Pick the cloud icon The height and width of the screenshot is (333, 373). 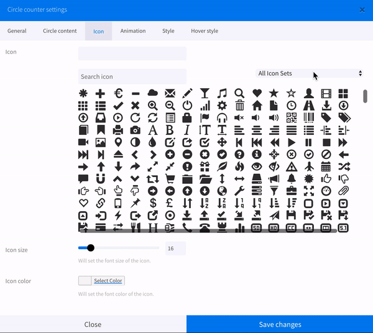(x=152, y=93)
